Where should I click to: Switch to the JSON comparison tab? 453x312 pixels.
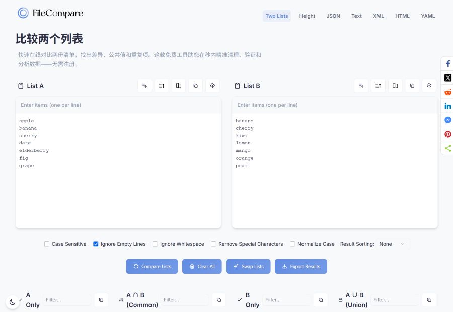pyautogui.click(x=333, y=16)
